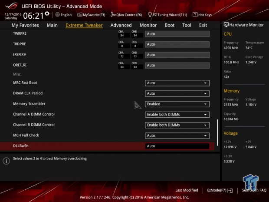Select the tREFIX9 setting label
This screenshot has height=202, width=269.
pyautogui.click(x=20, y=55)
